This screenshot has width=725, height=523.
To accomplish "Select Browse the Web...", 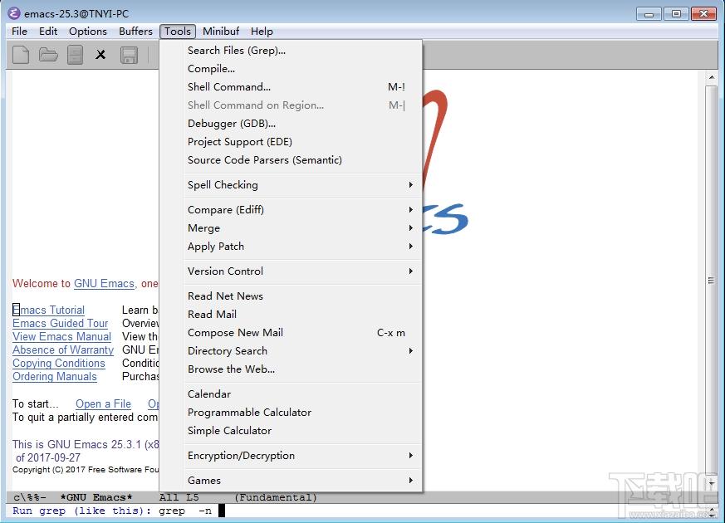I will click(291, 369).
